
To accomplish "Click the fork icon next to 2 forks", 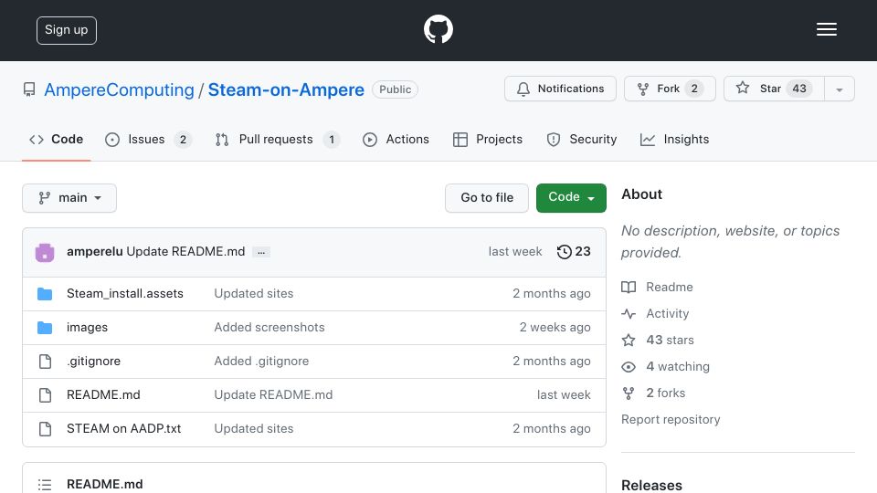I will pos(629,393).
